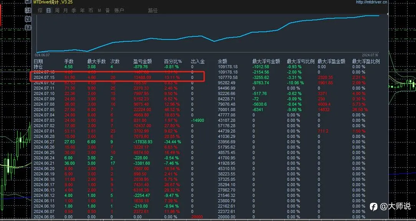Open the ? help icon
Image resolution: width=416 pixels, height=221 pixels.
pyautogui.click(x=28, y=28)
